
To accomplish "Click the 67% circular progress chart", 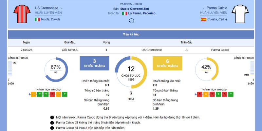I will 56,69.
